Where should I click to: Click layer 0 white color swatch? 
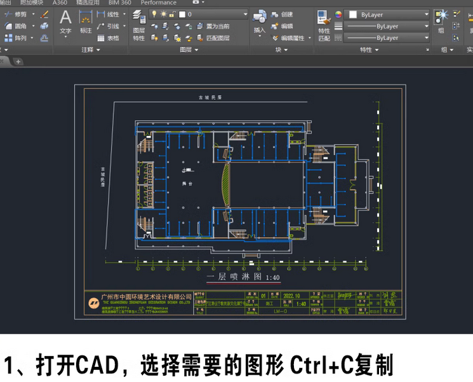pyautogui.click(x=182, y=14)
